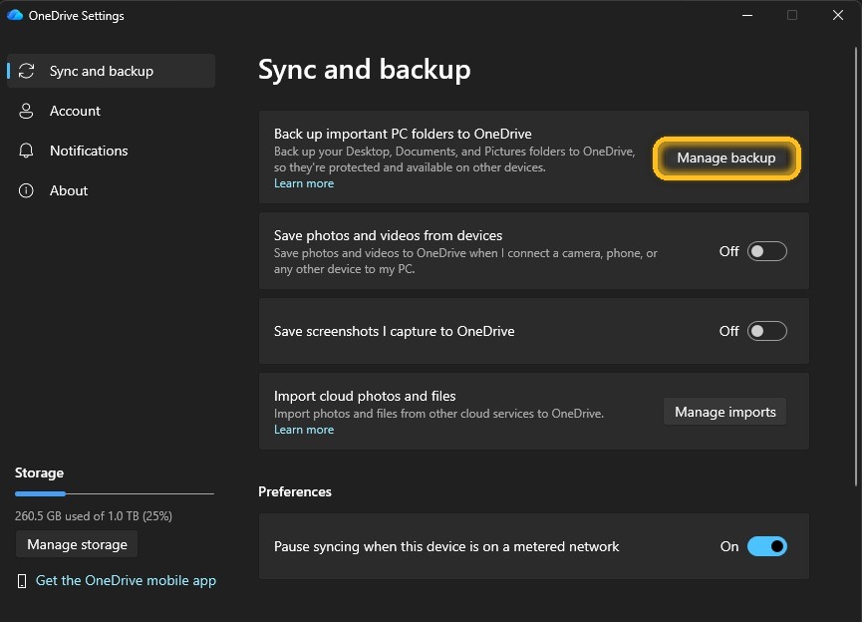Screen dimensions: 862x622
Task: Click the Account person icon
Action: coord(26,111)
